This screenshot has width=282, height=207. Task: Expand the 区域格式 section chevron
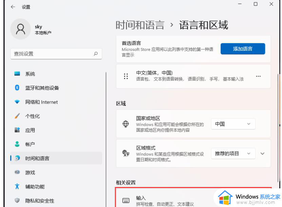point(262,154)
